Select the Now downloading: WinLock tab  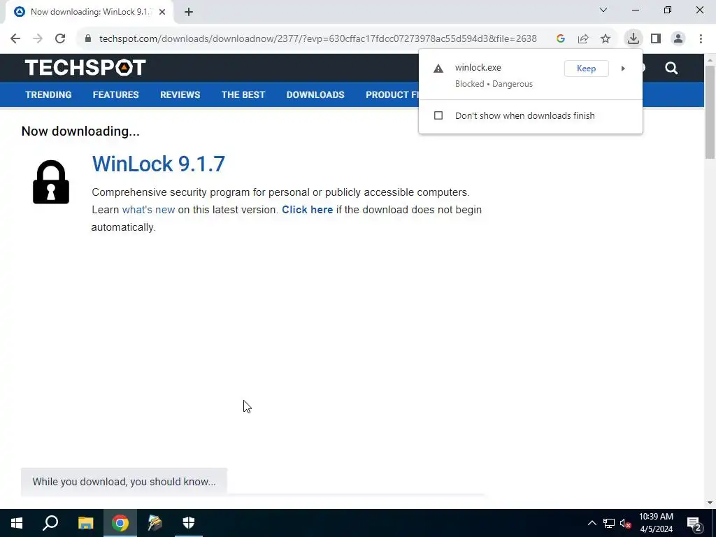(x=89, y=12)
